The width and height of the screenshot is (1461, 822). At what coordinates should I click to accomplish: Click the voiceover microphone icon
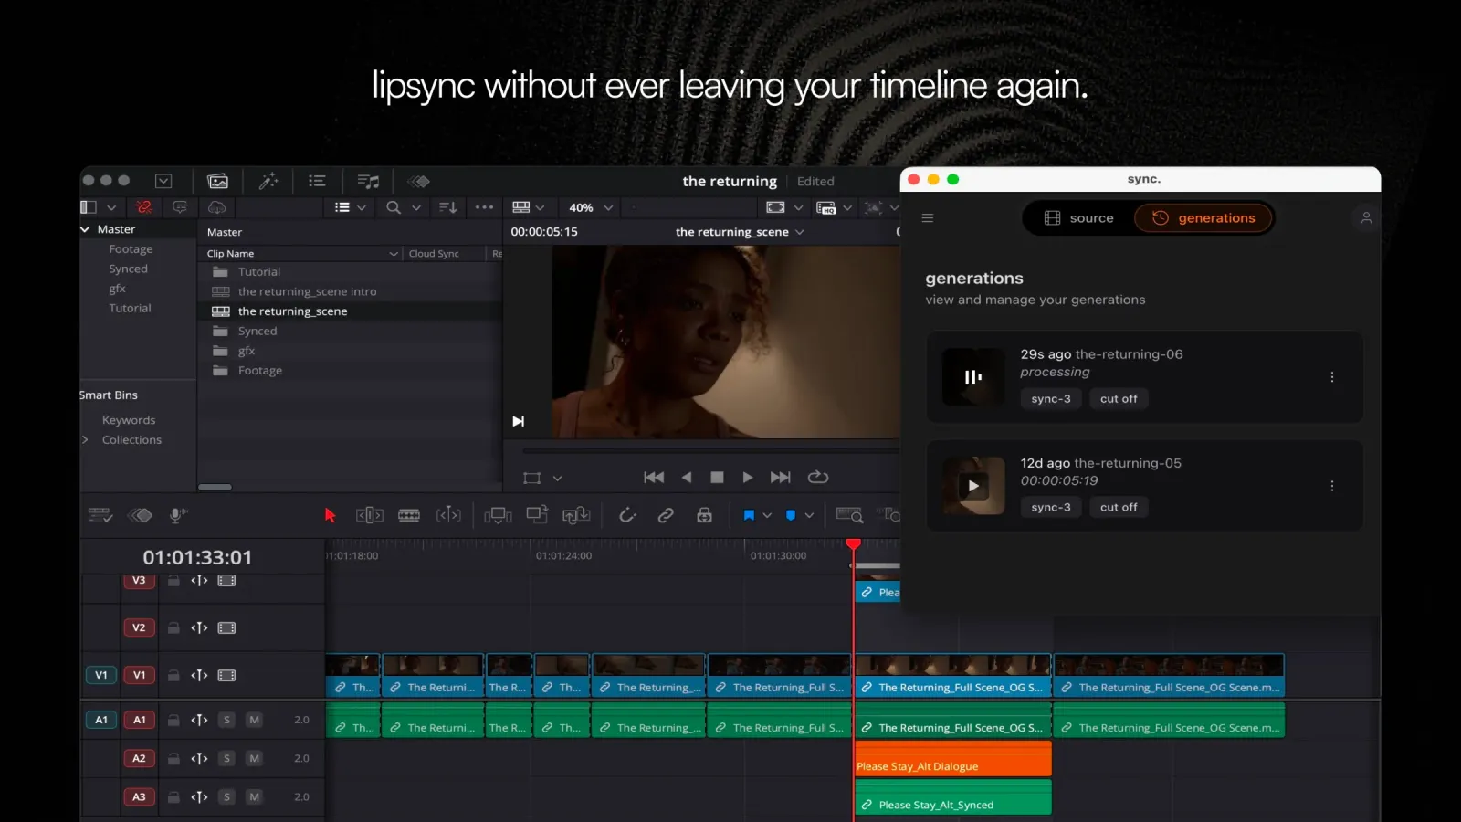(178, 515)
